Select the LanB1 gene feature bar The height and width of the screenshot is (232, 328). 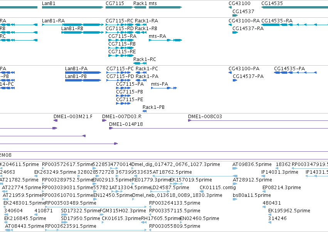tap(72, 7)
